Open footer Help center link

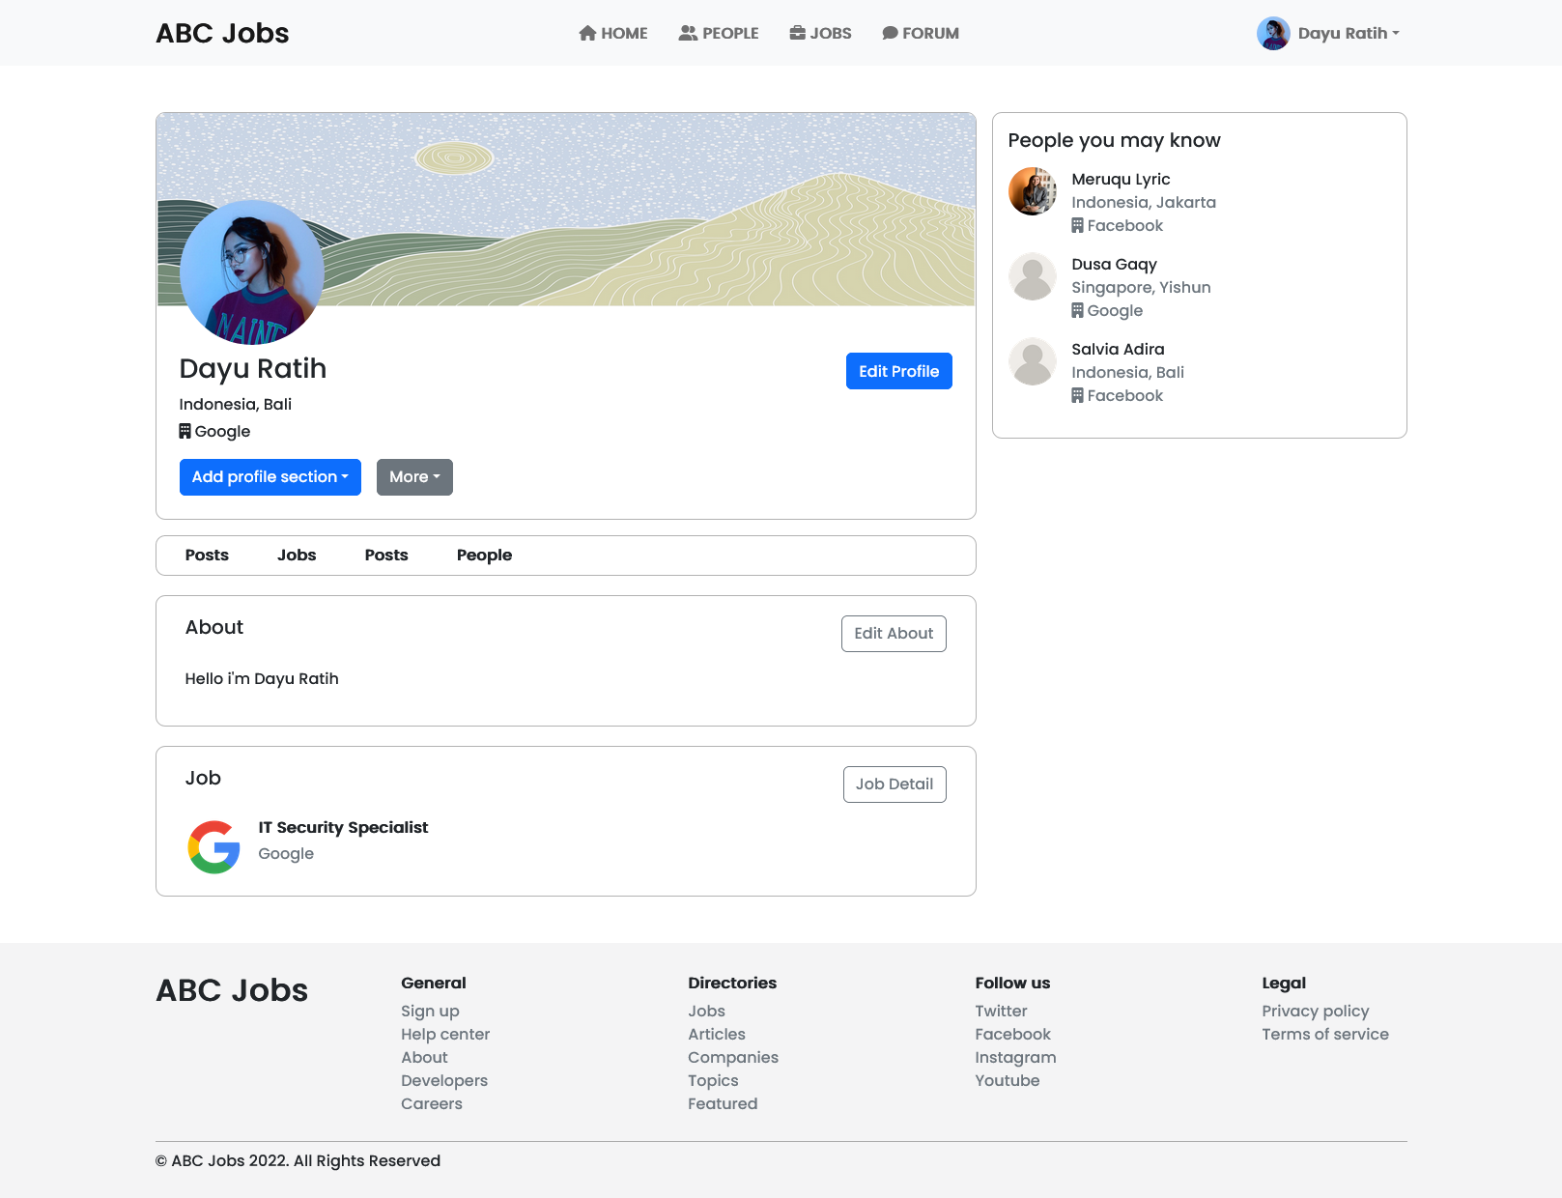click(445, 1034)
